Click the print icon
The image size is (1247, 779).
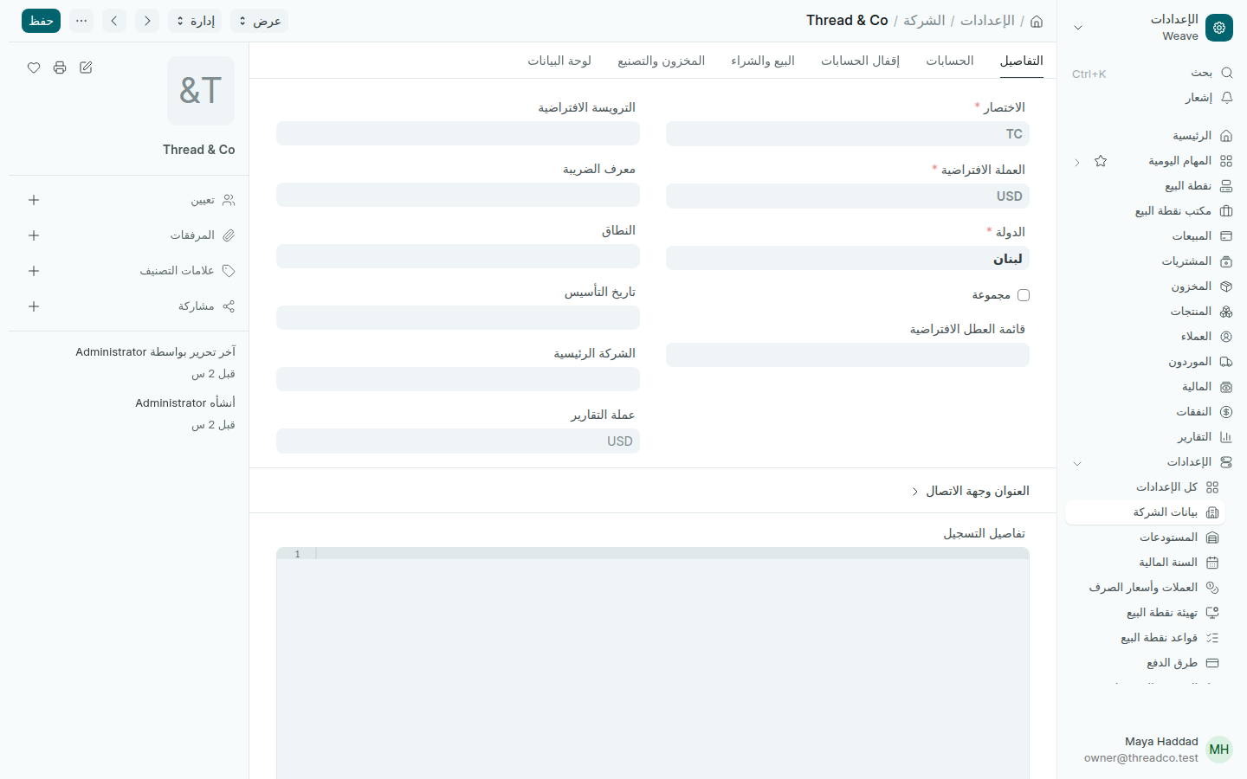click(x=60, y=68)
